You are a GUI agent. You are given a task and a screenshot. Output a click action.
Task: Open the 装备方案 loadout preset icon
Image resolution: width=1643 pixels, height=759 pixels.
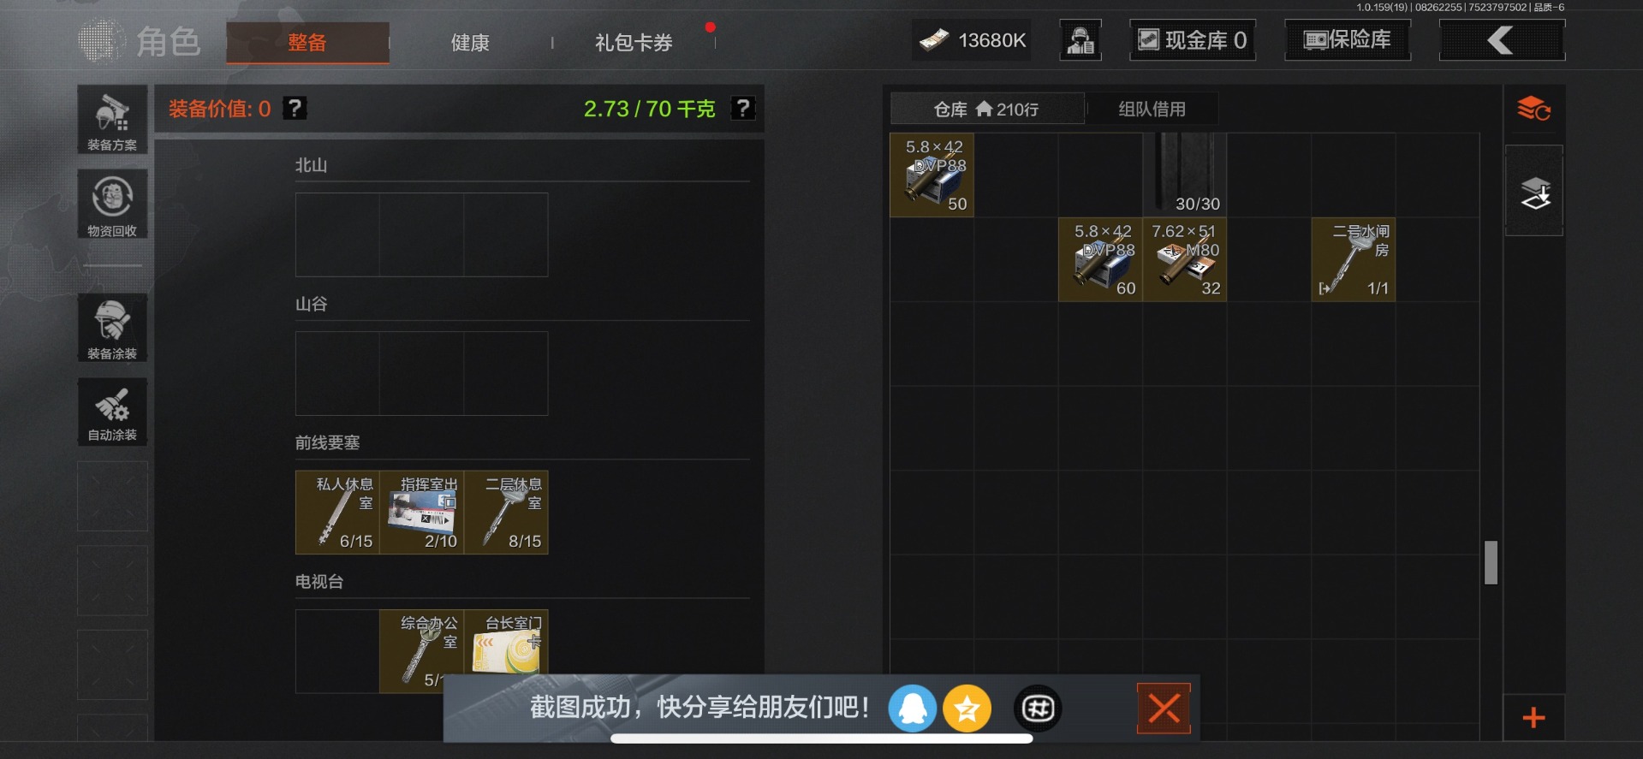[x=112, y=120]
